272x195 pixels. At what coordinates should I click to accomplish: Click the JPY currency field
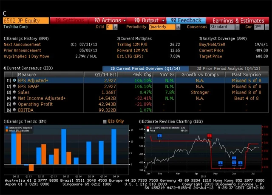pos(259,27)
